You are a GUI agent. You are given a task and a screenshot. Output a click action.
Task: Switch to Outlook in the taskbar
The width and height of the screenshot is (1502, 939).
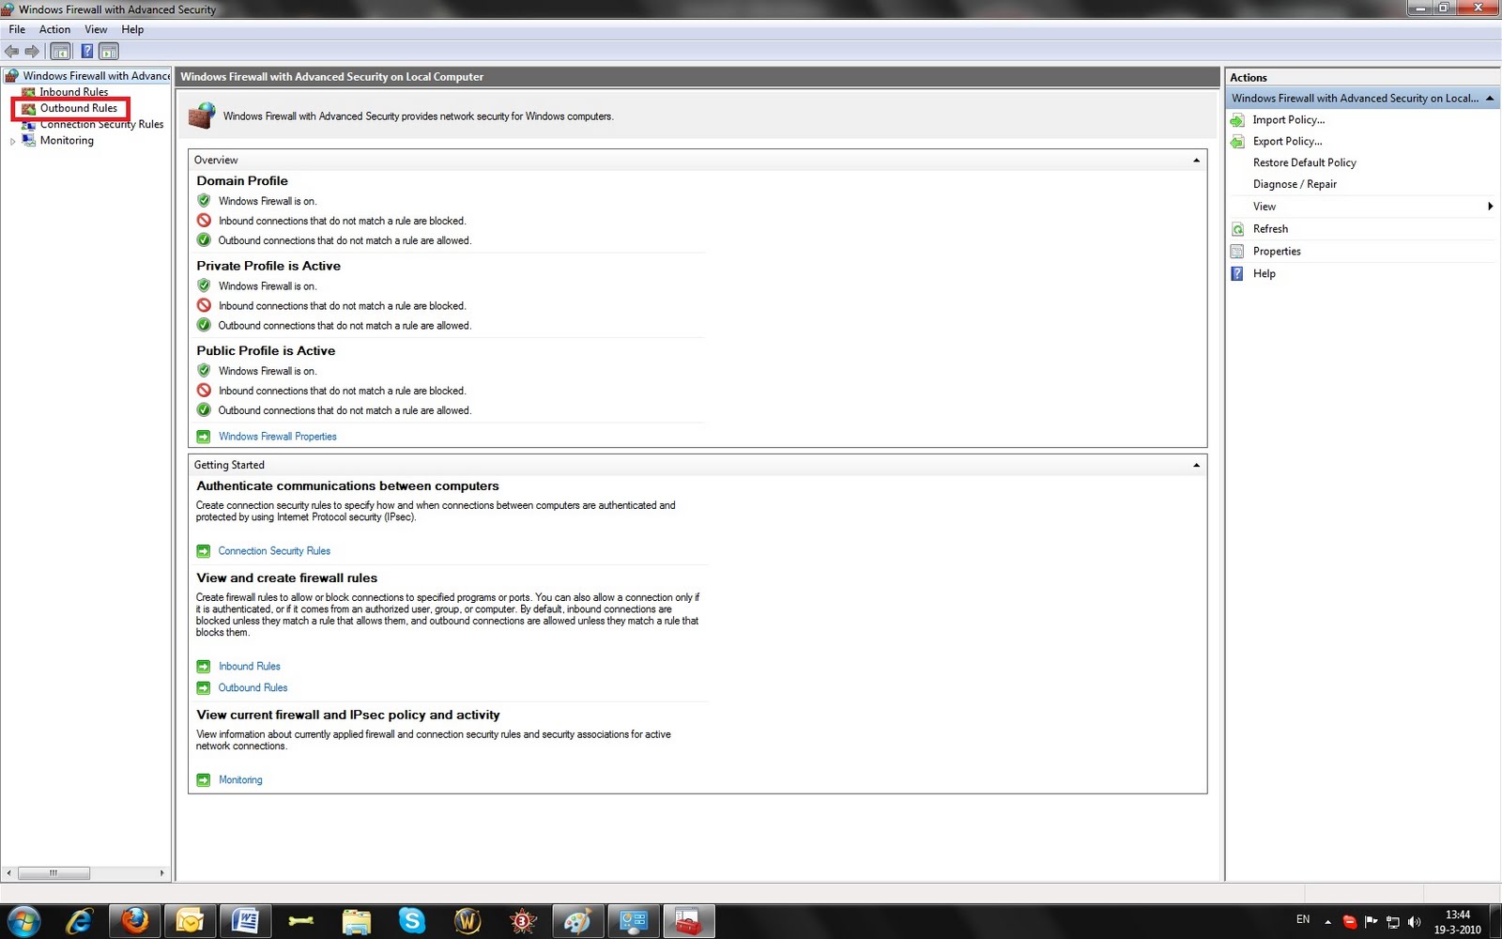tap(190, 921)
